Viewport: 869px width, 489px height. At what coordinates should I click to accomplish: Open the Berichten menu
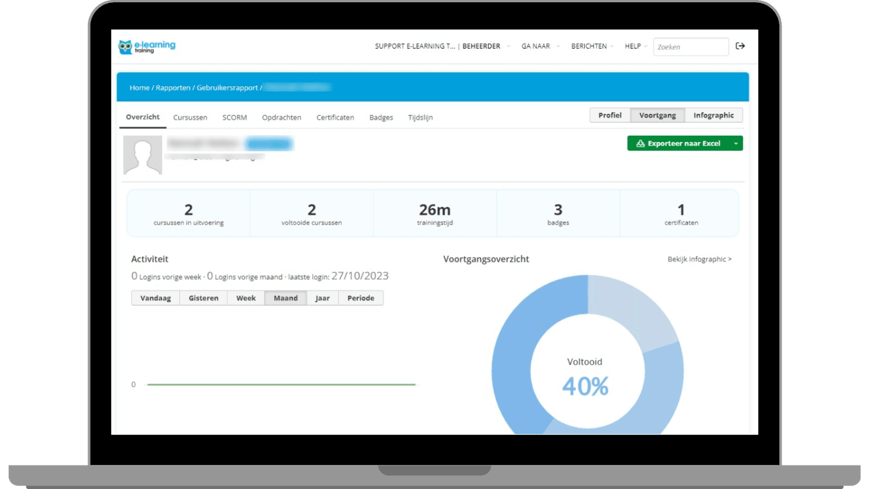point(591,46)
